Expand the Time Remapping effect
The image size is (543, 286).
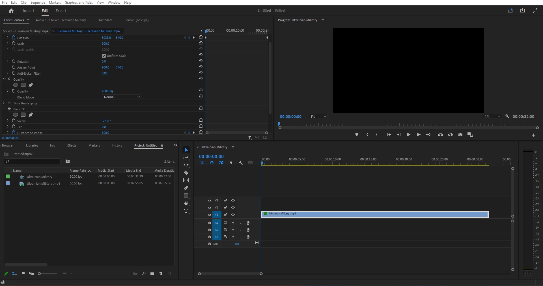[4, 103]
